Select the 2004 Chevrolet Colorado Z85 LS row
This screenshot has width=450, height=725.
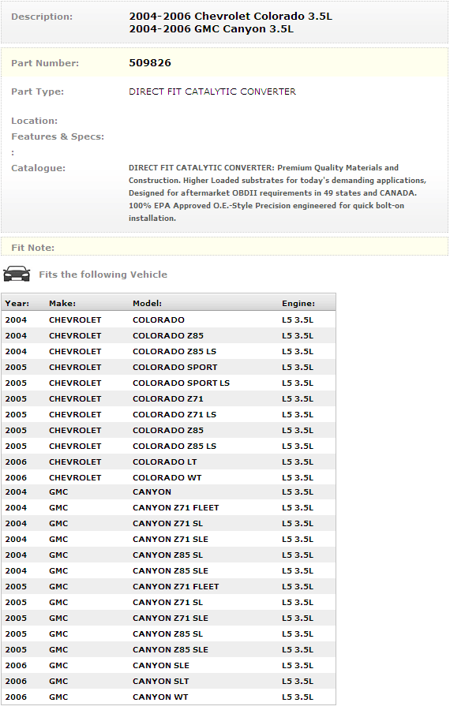(x=168, y=351)
